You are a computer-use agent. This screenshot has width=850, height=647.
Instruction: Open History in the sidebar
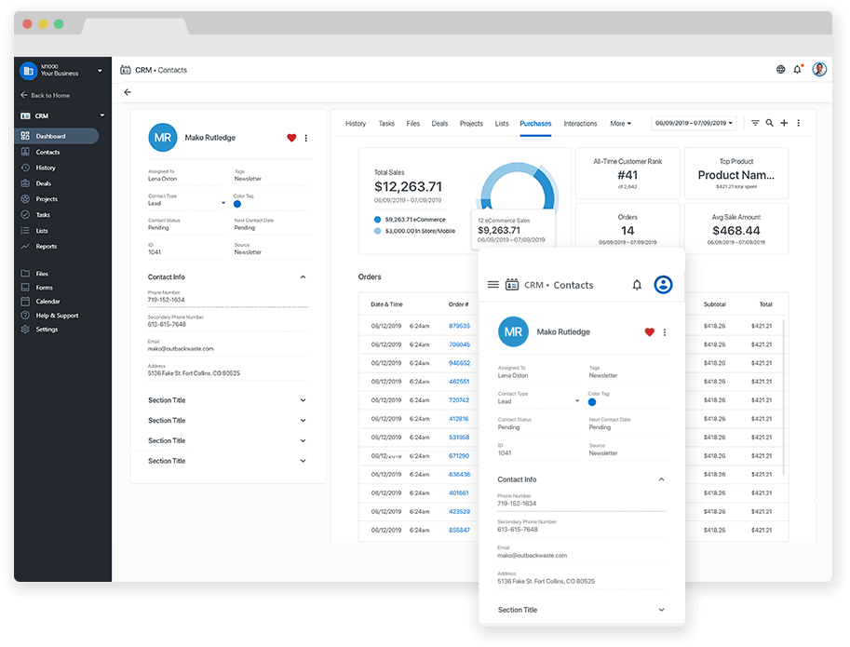tap(46, 168)
